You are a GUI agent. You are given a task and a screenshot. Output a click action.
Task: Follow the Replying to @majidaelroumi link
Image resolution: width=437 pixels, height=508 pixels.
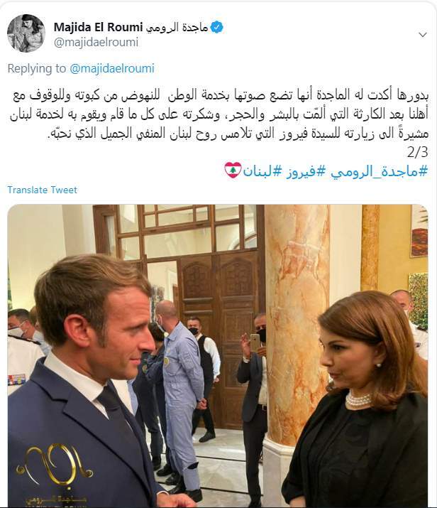112,68
